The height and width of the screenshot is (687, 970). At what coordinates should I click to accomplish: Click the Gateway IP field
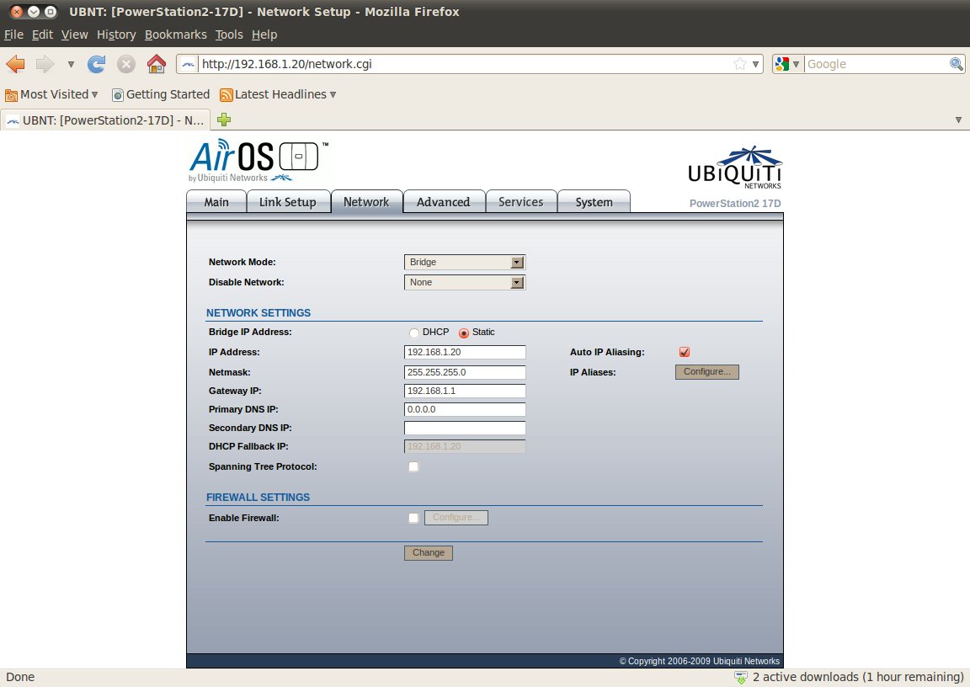465,391
